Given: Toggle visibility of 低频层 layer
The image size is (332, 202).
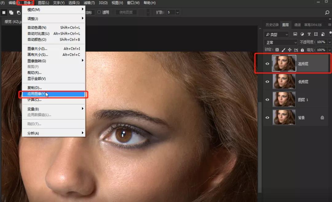Looking at the screenshot, I should [267, 82].
